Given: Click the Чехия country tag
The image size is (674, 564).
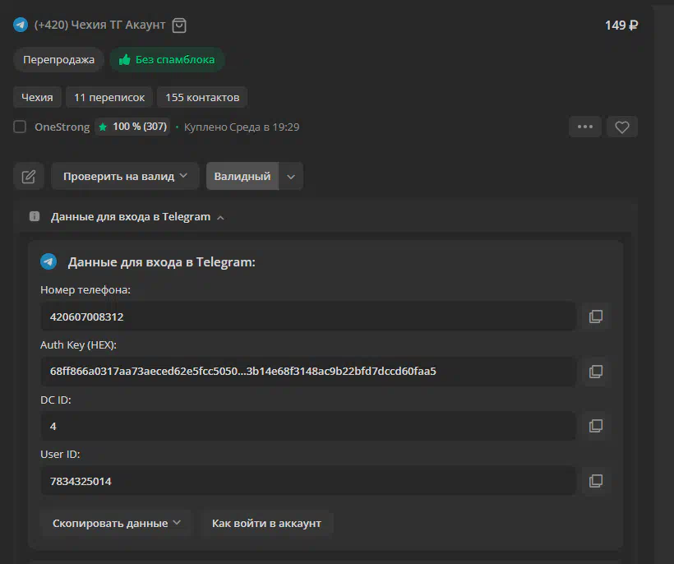Looking at the screenshot, I should [x=37, y=98].
